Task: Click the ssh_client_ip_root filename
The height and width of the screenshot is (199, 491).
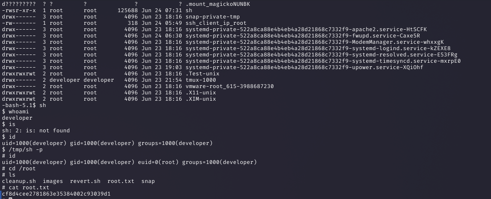Action: pyautogui.click(x=216, y=23)
